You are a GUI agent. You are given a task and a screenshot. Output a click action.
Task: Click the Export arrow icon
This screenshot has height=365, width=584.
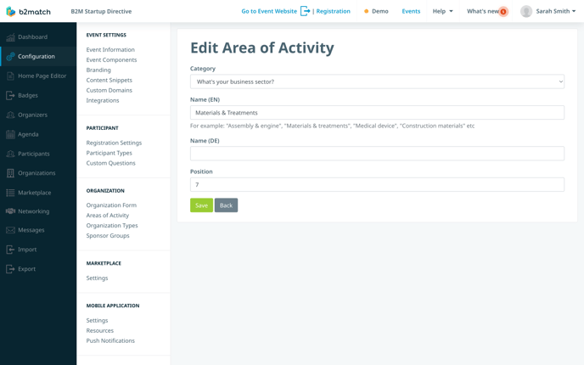tap(10, 269)
